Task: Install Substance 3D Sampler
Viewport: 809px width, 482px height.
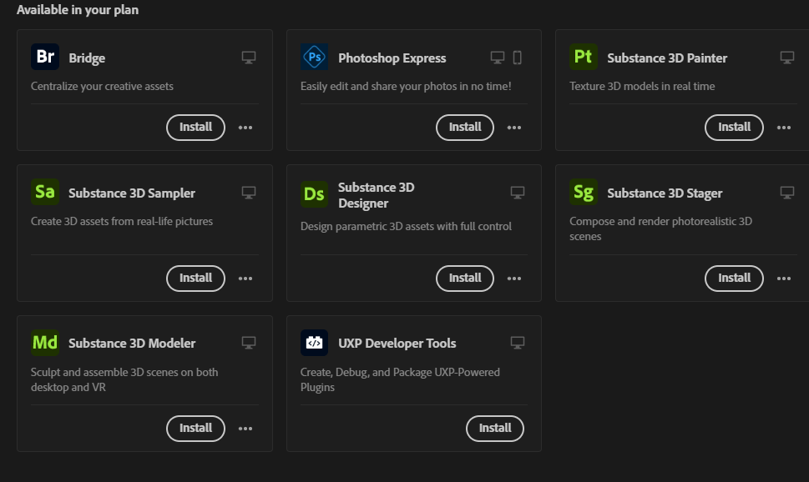Action: pos(195,279)
